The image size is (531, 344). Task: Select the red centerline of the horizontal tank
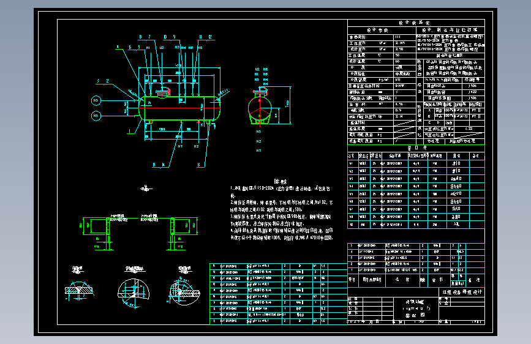(x=179, y=108)
